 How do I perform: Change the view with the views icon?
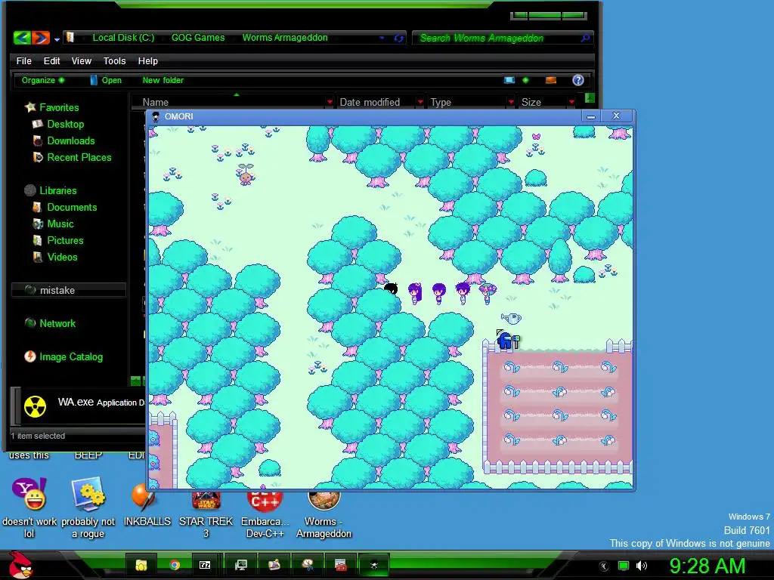point(509,80)
